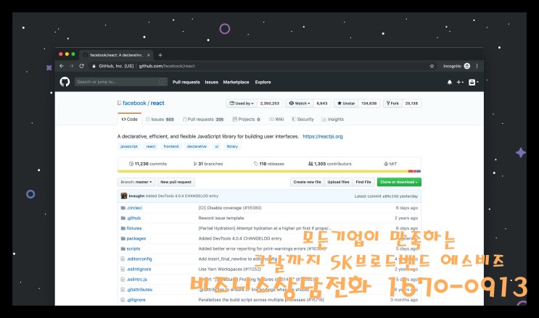This screenshot has height=318, width=539.
Task: Click the library topic tag
Action: (232, 146)
